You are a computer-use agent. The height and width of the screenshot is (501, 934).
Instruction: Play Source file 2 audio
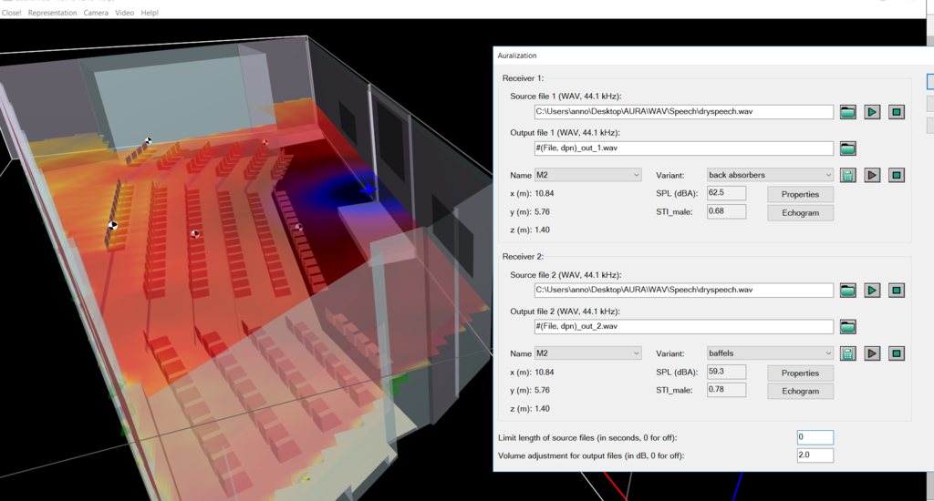[x=872, y=291]
